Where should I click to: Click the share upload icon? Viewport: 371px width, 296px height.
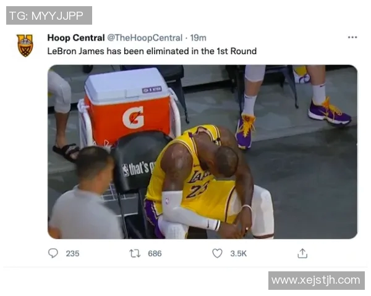click(302, 253)
